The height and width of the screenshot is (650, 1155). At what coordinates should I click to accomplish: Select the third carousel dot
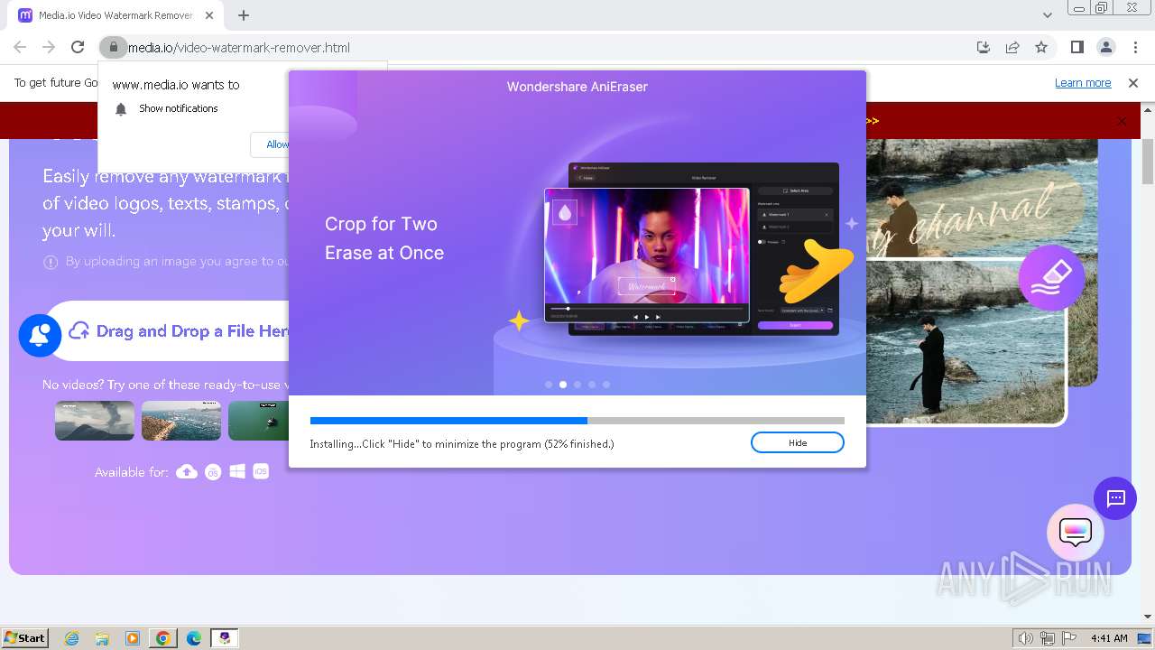[577, 385]
